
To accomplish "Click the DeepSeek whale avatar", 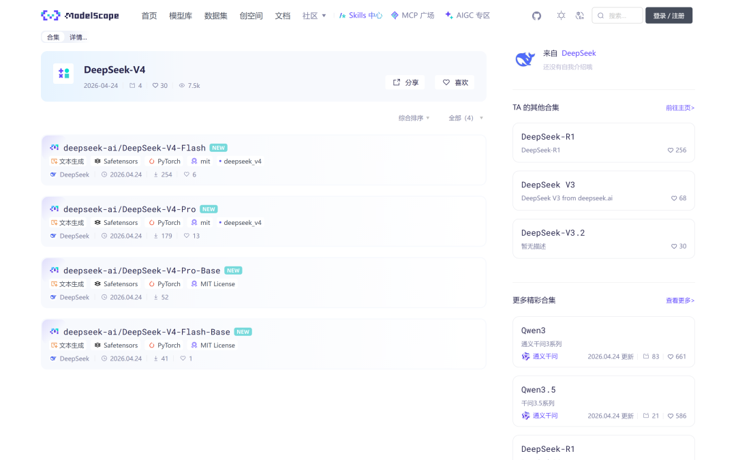I will (525, 59).
